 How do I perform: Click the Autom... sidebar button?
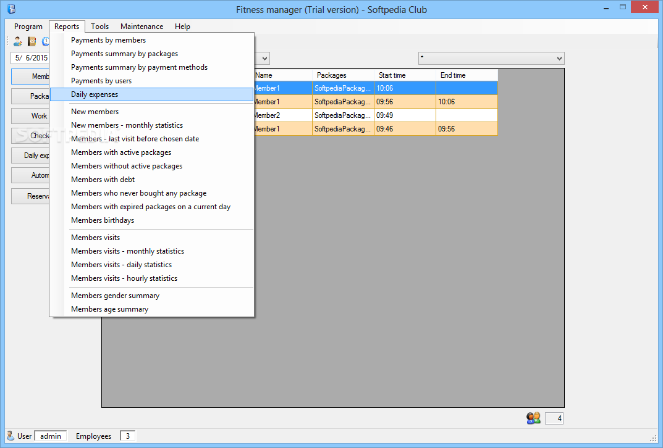point(31,175)
